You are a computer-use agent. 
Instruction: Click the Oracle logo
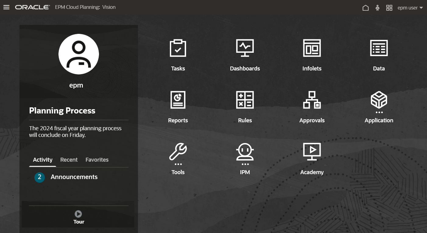[33, 7]
